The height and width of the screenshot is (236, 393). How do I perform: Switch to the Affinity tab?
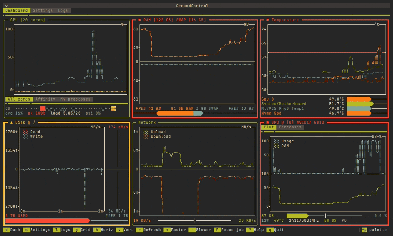coord(45,99)
